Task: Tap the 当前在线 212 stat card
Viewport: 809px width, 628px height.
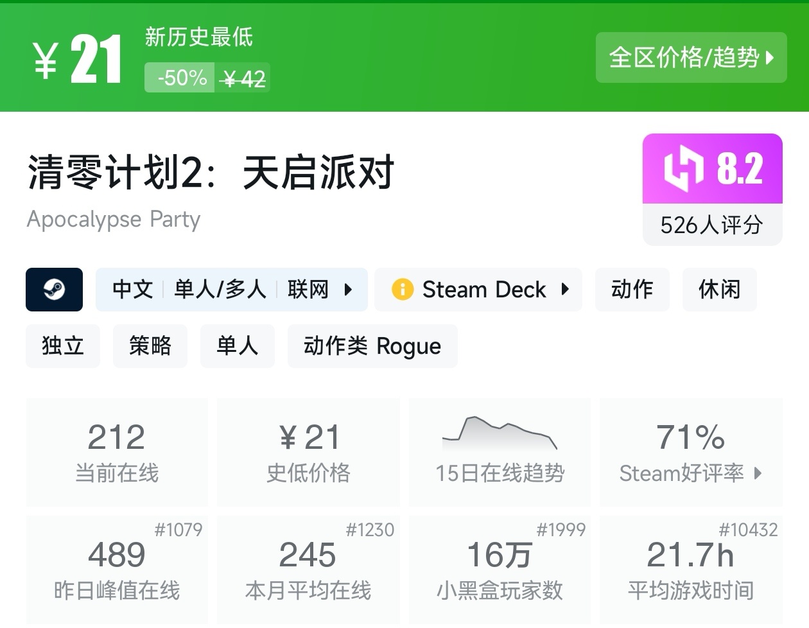Action: point(117,452)
